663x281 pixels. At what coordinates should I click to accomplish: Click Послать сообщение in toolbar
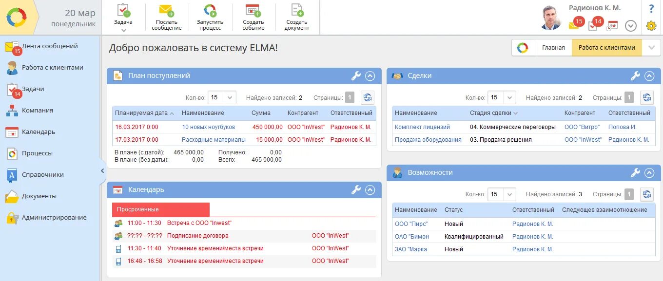pyautogui.click(x=167, y=18)
